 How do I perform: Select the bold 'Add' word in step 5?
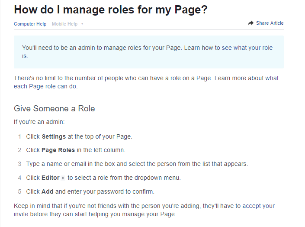click(47, 191)
